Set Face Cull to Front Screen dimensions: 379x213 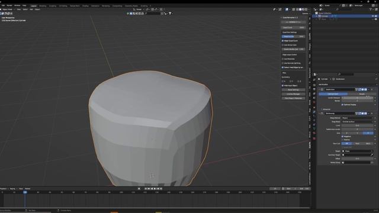tap(357, 143)
